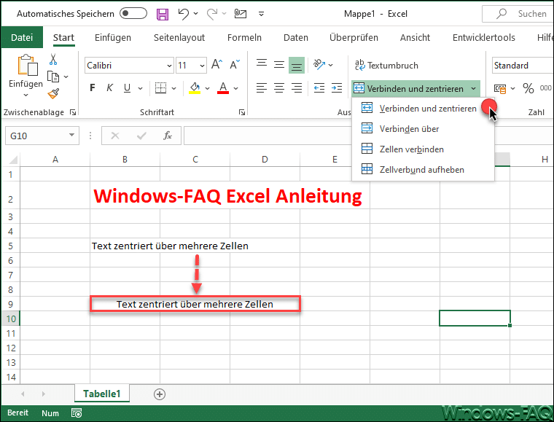Toggle underline U formatting
This screenshot has width=554, height=422.
pyautogui.click(x=127, y=88)
